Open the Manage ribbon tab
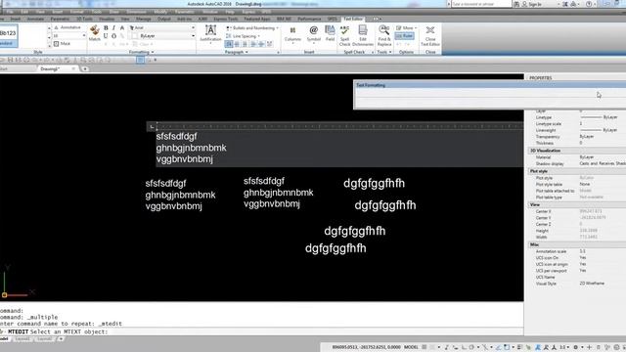The image size is (626, 352). tap(144, 19)
